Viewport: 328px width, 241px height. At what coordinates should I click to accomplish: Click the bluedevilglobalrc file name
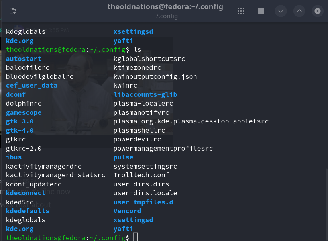coord(39,77)
